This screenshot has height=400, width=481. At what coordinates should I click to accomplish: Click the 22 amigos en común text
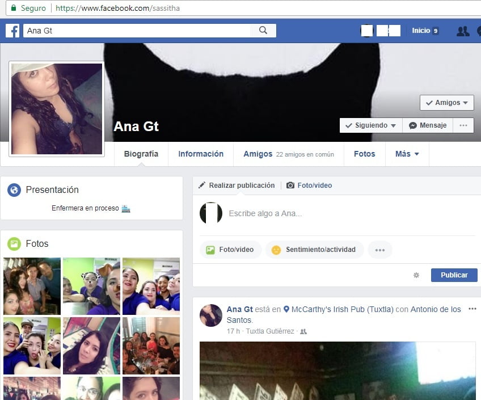pos(305,154)
